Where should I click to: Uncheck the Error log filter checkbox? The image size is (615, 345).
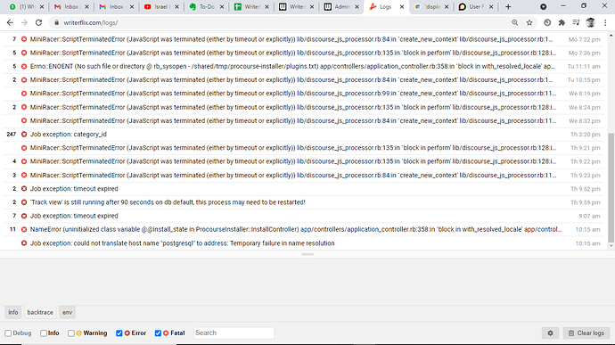pos(119,333)
